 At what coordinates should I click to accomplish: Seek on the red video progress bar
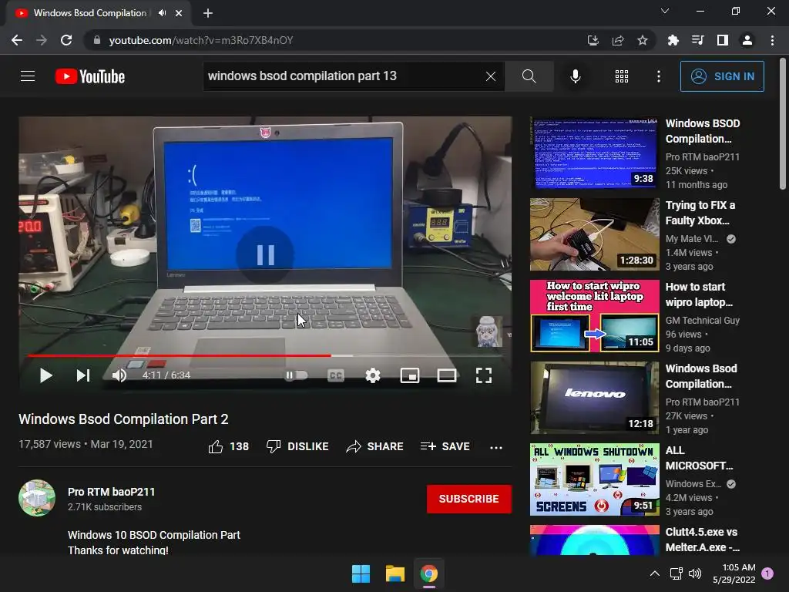(179, 355)
